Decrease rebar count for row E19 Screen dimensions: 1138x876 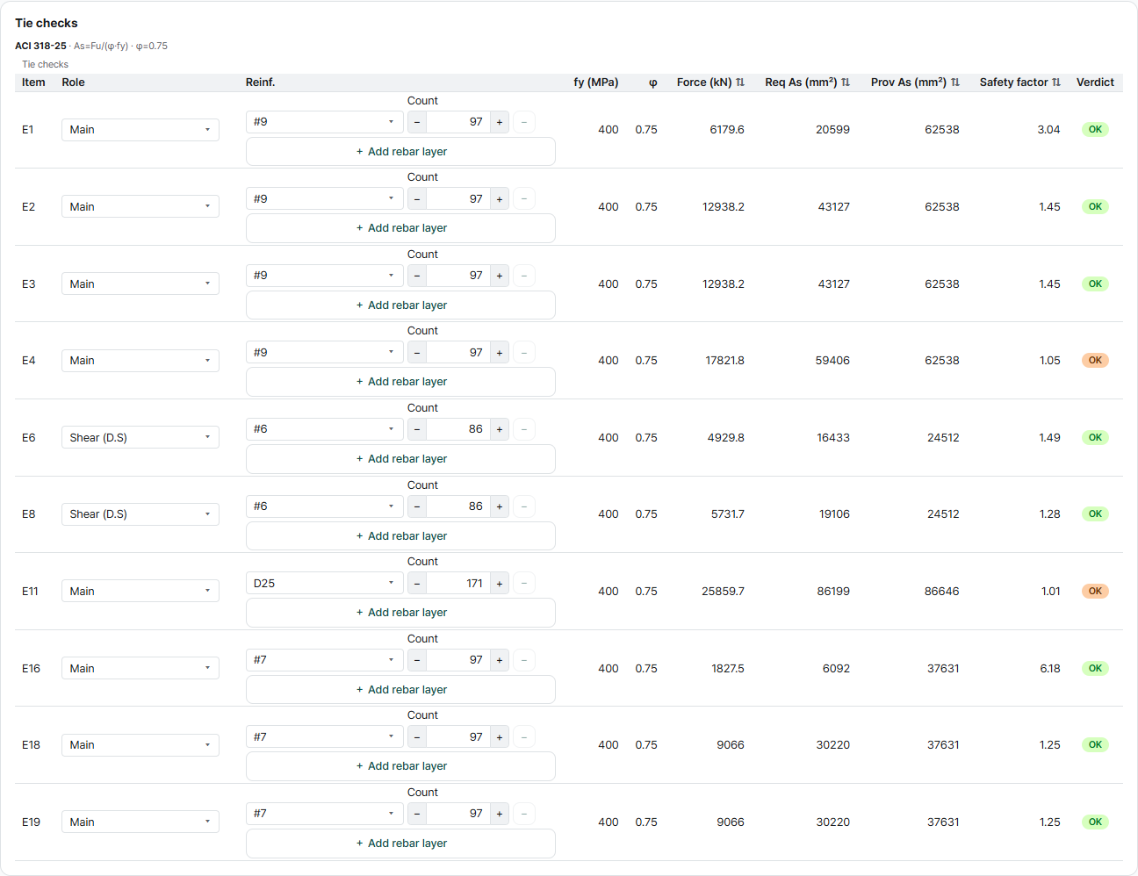pos(417,814)
